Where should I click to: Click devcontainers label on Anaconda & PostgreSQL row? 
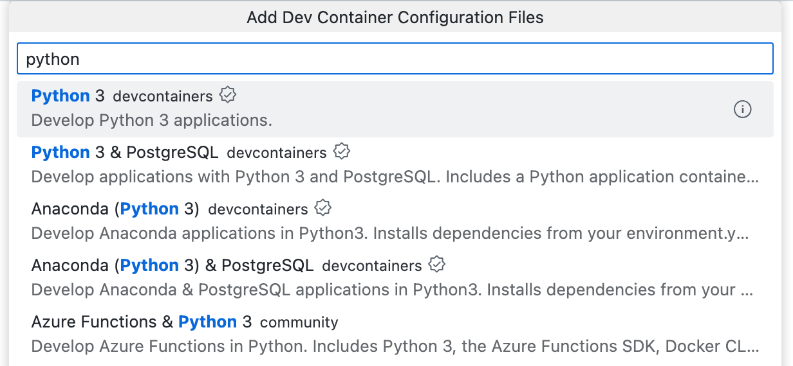371,266
